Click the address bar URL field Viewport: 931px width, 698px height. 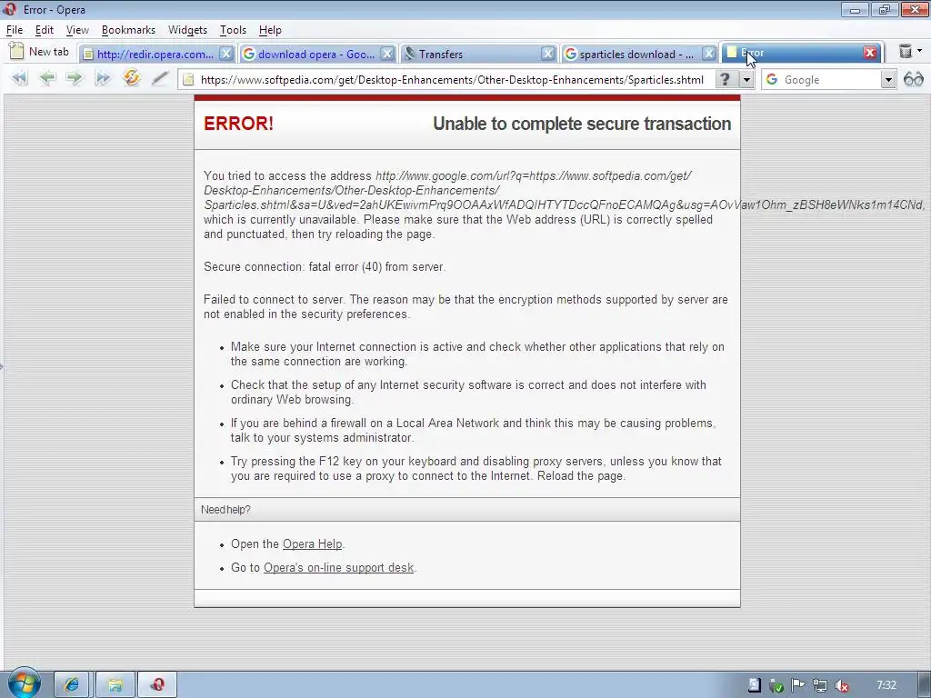coord(452,80)
